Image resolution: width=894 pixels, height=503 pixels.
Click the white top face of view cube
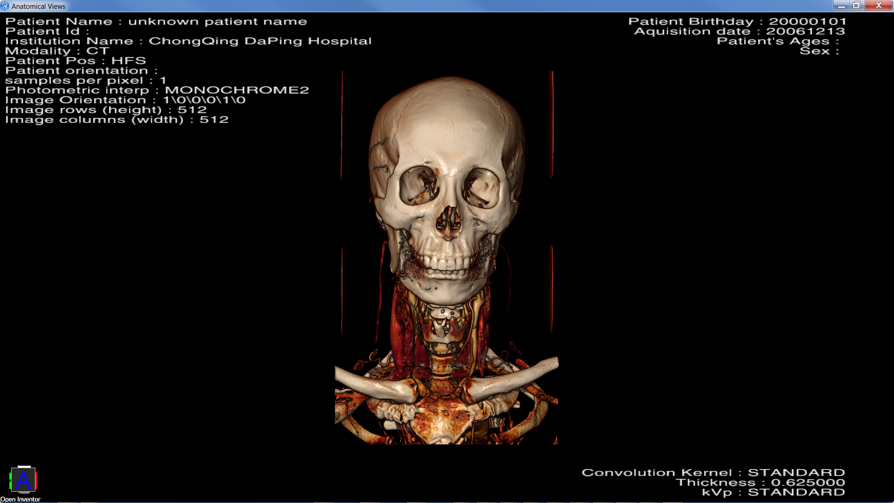click(24, 467)
